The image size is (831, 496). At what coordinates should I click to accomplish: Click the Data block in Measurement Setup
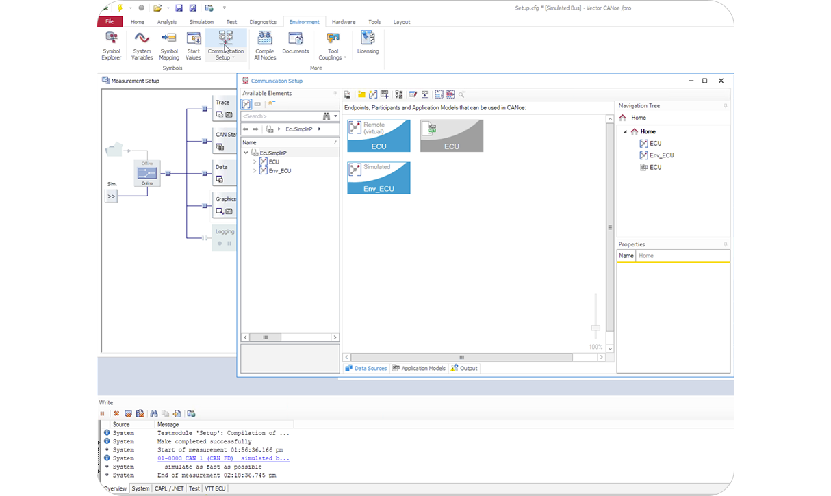tap(224, 172)
